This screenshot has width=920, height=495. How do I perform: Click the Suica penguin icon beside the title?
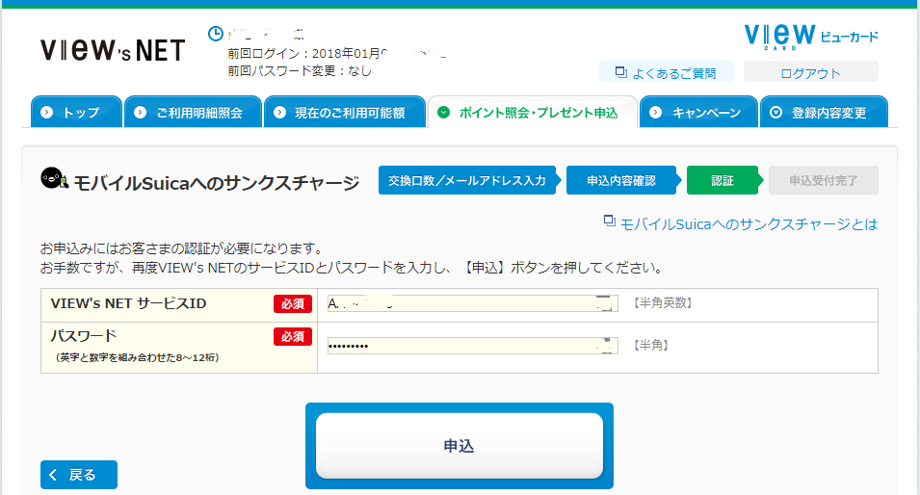click(x=55, y=178)
